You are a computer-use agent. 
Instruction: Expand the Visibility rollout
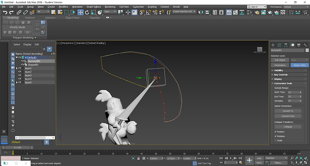point(278,70)
